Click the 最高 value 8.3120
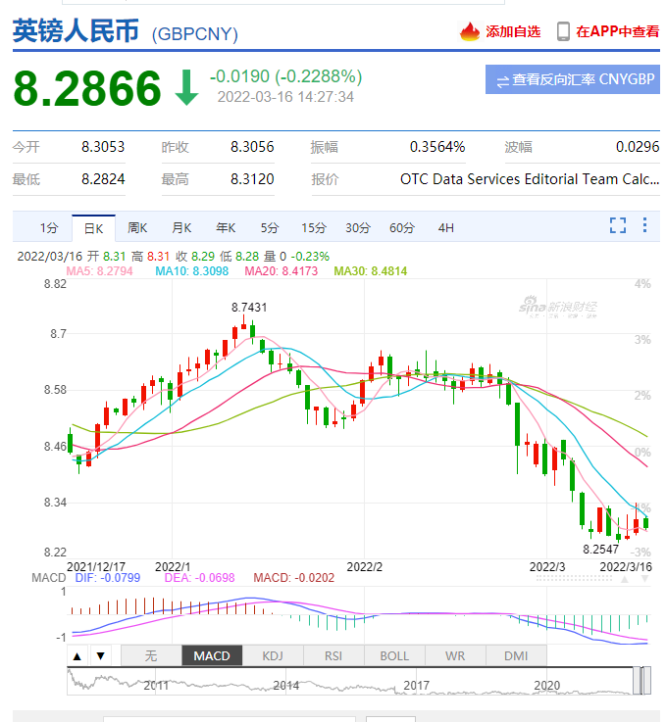This screenshot has height=722, width=666. click(253, 179)
